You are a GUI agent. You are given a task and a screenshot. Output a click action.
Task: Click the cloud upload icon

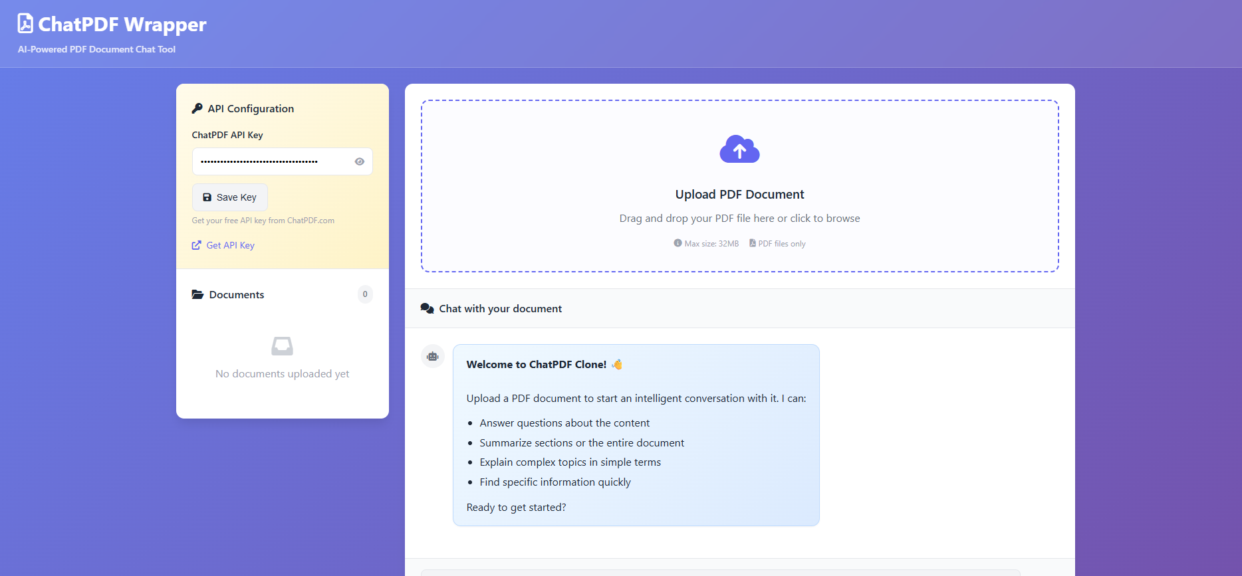740,149
